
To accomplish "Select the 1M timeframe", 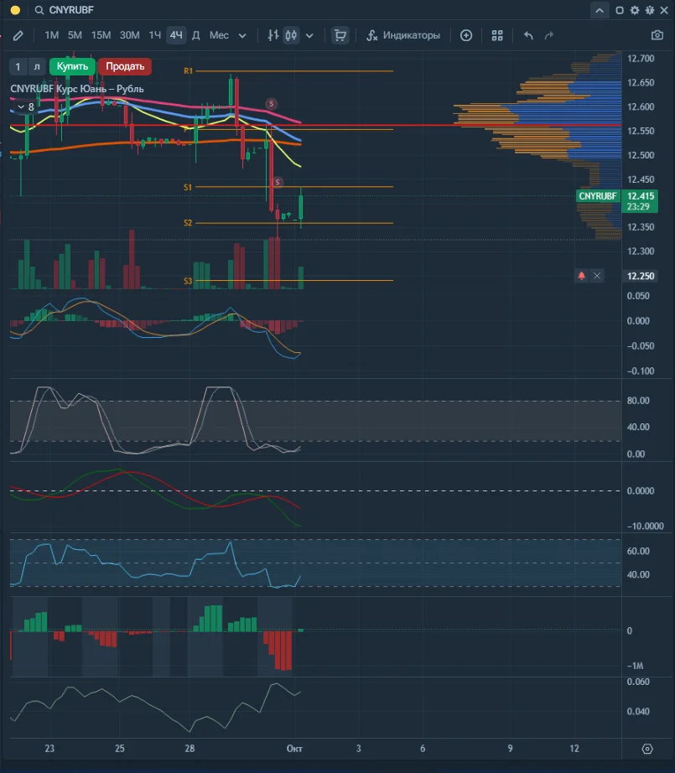I will [52, 35].
